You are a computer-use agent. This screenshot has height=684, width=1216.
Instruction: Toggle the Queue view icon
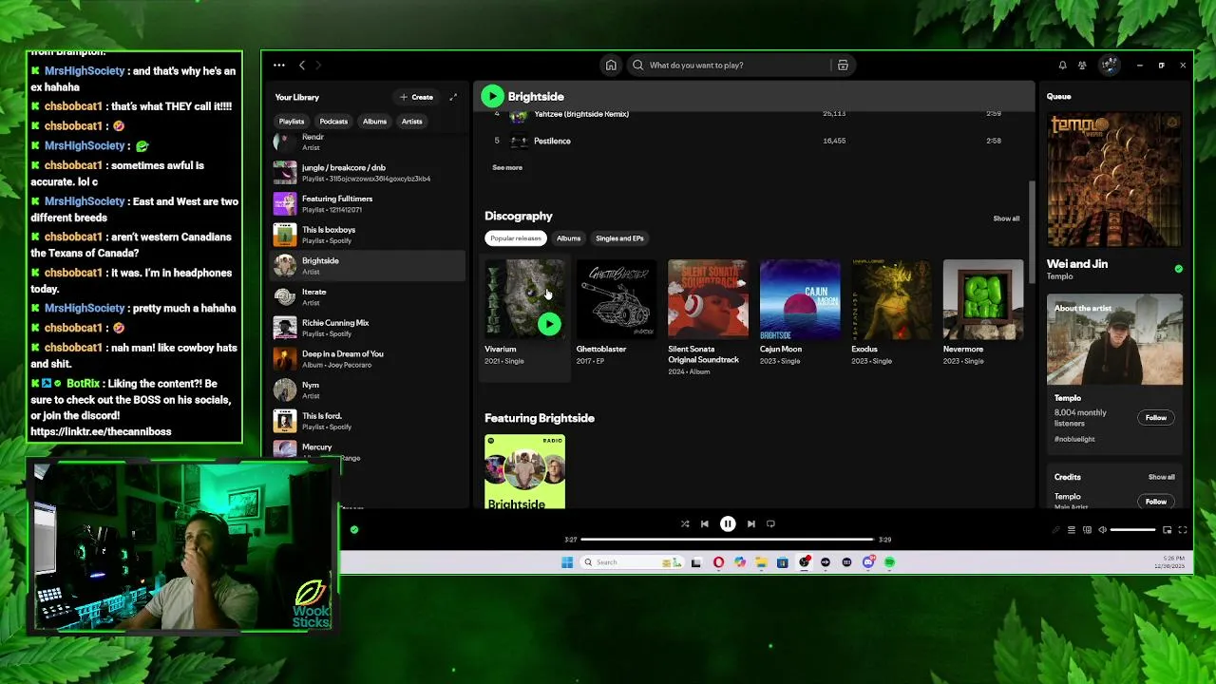click(1071, 530)
